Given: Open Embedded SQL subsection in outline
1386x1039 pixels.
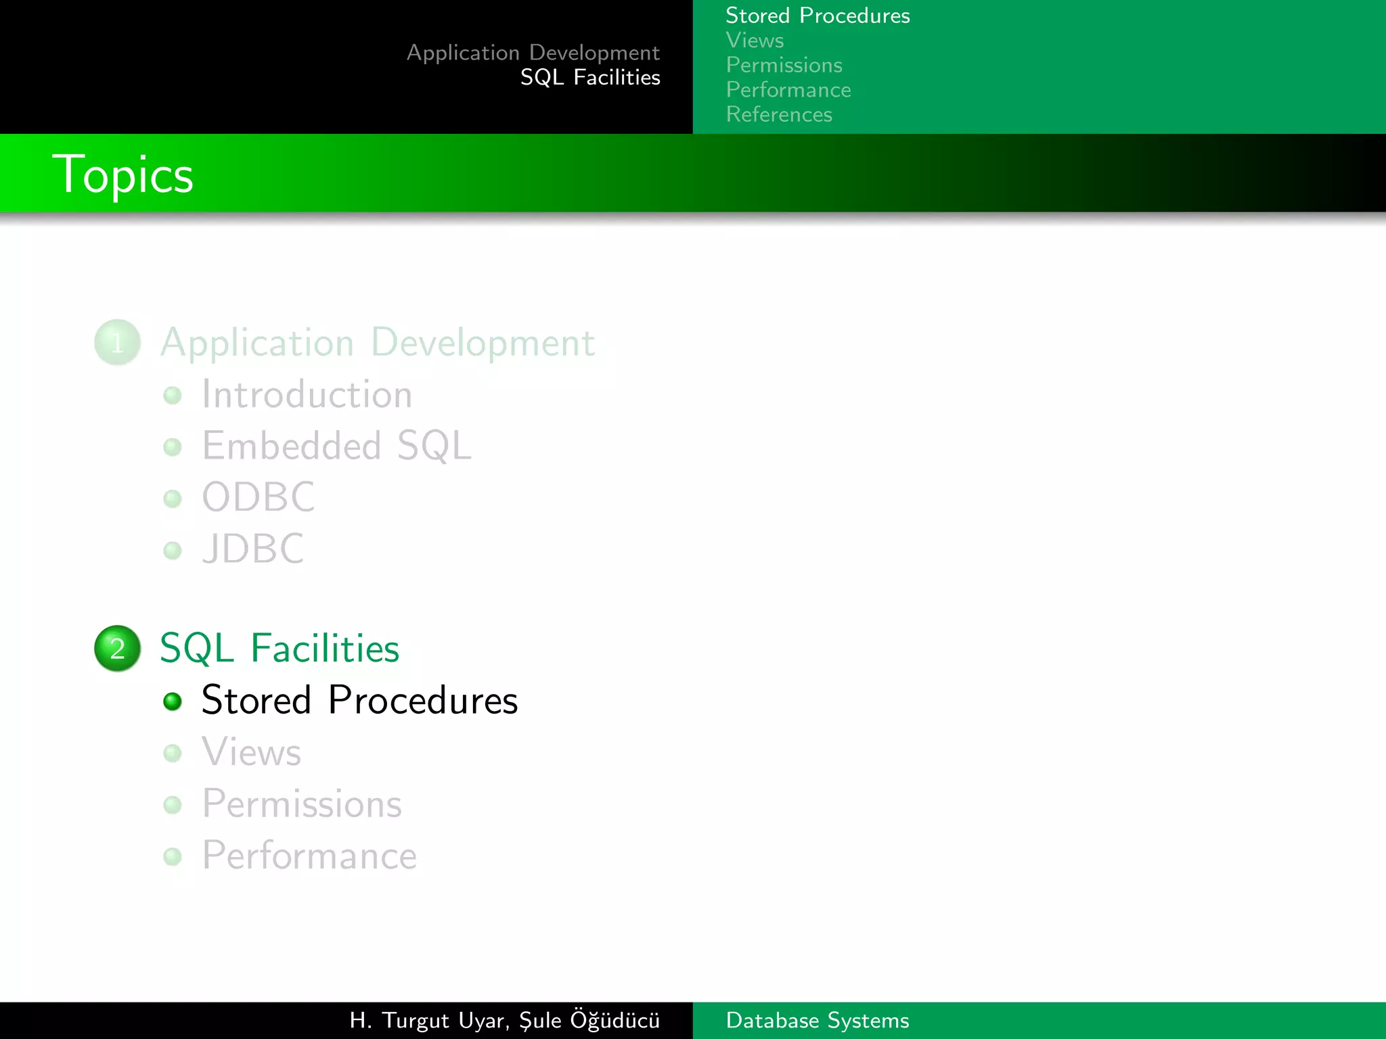Looking at the screenshot, I should click(x=336, y=446).
